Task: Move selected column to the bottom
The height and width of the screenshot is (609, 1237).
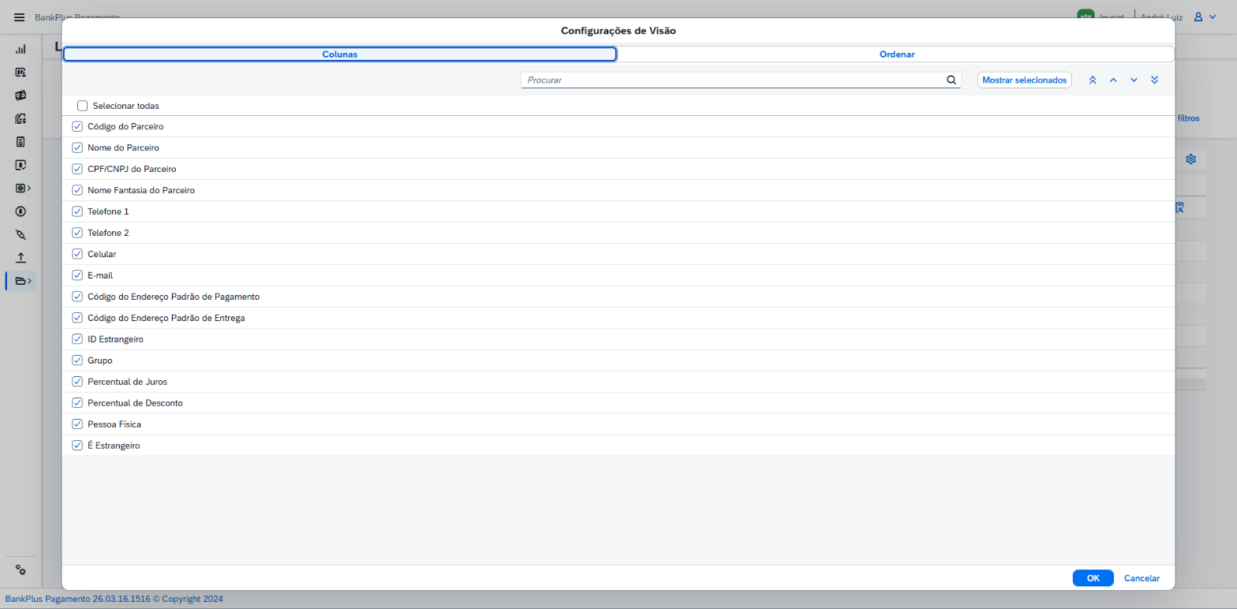Action: (x=1154, y=80)
